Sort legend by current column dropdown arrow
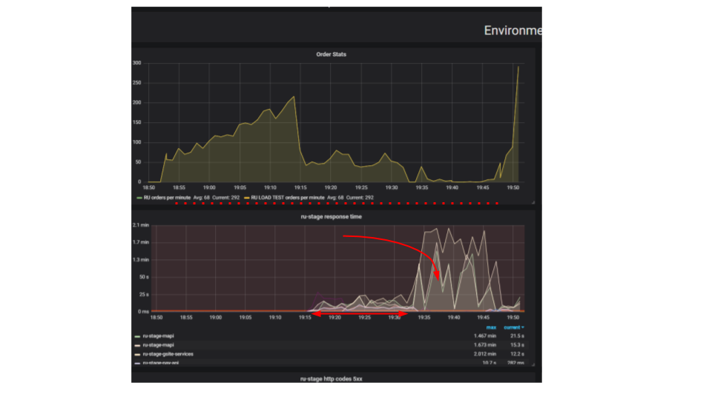 523,327
